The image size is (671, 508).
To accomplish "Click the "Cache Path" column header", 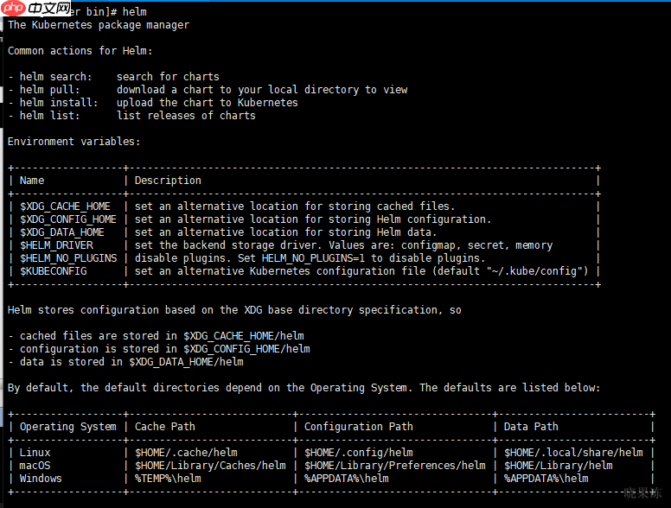I will tap(165, 427).
